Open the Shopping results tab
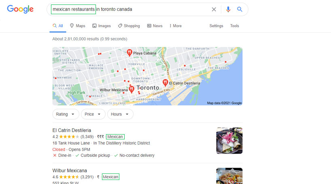This screenshot has width=331, height=184. tap(129, 26)
